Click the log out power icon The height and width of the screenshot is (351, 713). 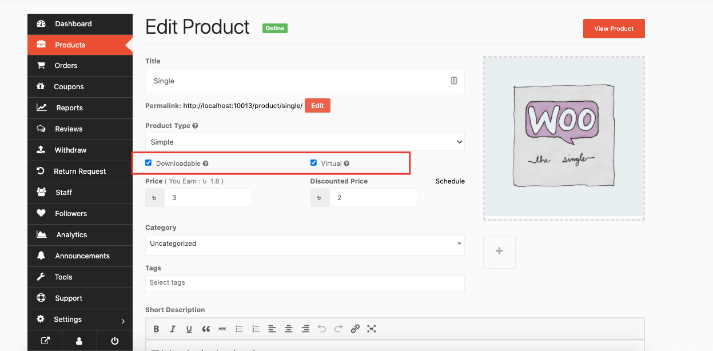coord(115,341)
